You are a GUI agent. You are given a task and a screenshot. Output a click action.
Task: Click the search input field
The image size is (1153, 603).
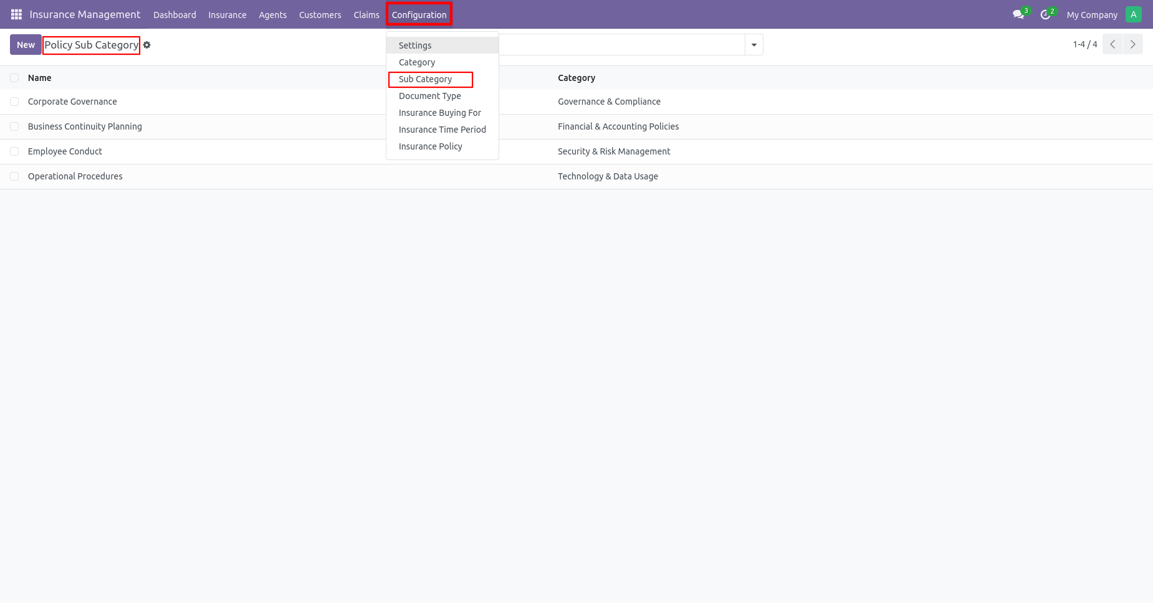tap(621, 45)
